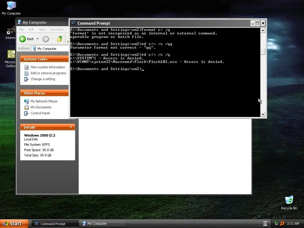Screen dimensions: 304x228
Task: Minimize the Command Prompt window
Action: [x=252, y=23]
